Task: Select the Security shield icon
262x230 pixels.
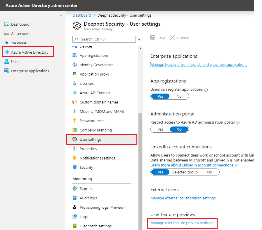Action: point(74,167)
